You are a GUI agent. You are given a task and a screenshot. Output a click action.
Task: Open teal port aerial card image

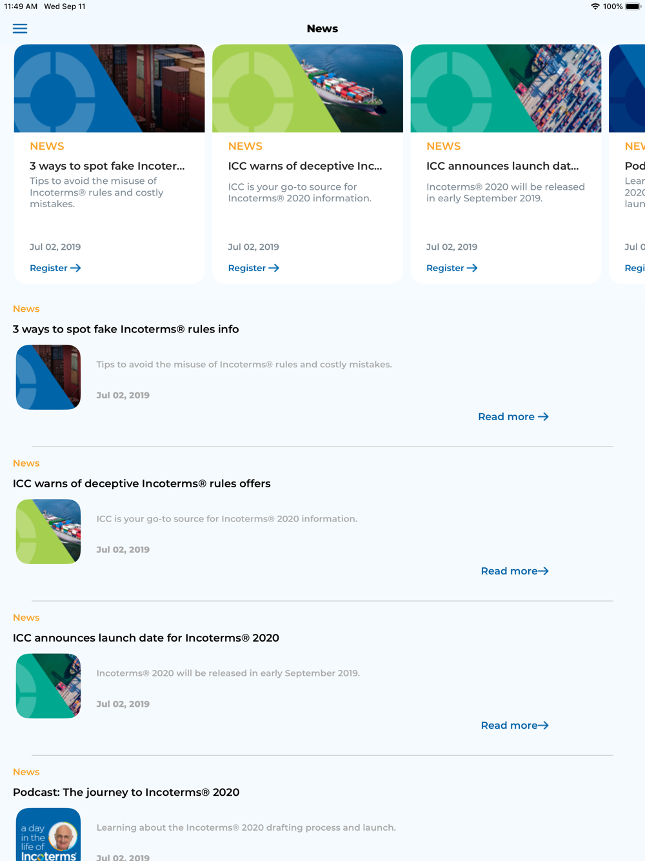pos(506,88)
